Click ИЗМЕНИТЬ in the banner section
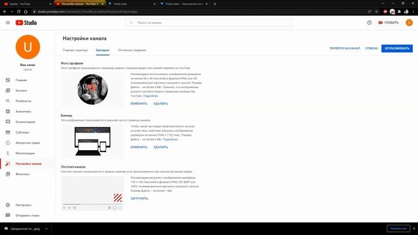 pyautogui.click(x=139, y=147)
